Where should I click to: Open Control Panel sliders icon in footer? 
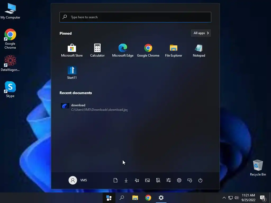[169, 180]
